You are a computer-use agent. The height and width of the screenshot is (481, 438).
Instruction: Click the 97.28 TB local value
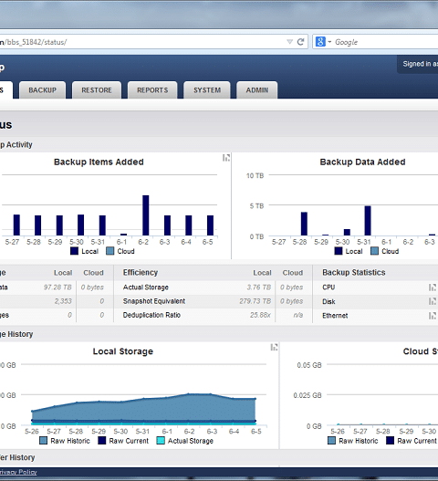pos(57,288)
